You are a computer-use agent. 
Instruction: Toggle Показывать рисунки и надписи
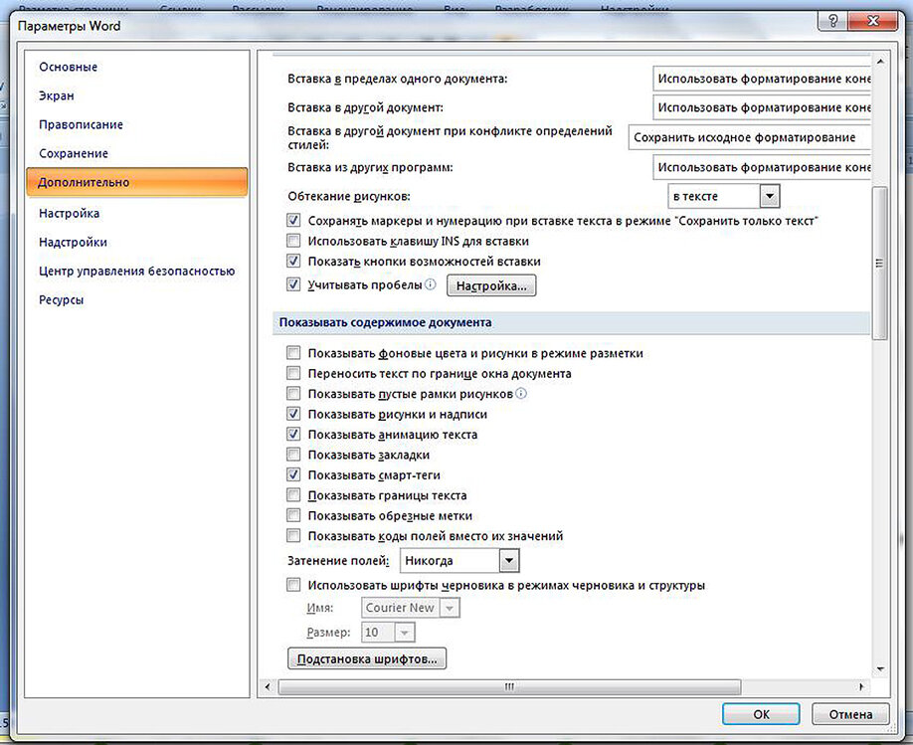pyautogui.click(x=293, y=414)
